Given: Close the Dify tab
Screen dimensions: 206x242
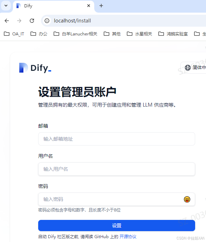Looking at the screenshot, I should click(x=89, y=6).
